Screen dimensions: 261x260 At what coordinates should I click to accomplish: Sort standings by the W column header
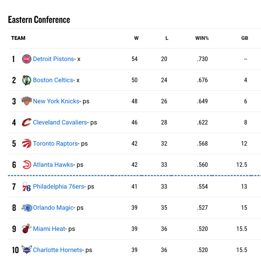[x=136, y=38]
